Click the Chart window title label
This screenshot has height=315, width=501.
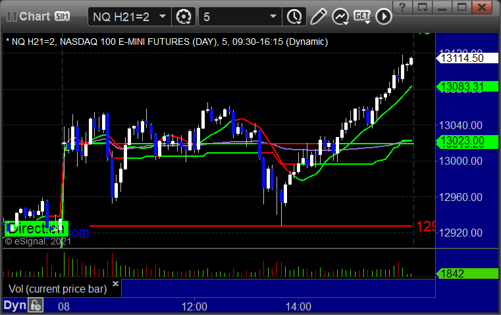point(34,16)
